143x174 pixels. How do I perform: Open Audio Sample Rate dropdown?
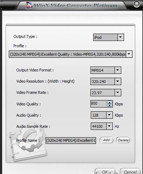pos(109,126)
